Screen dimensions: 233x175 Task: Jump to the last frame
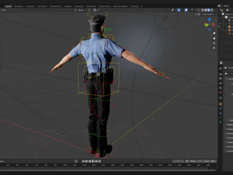pyautogui.click(x=100, y=161)
